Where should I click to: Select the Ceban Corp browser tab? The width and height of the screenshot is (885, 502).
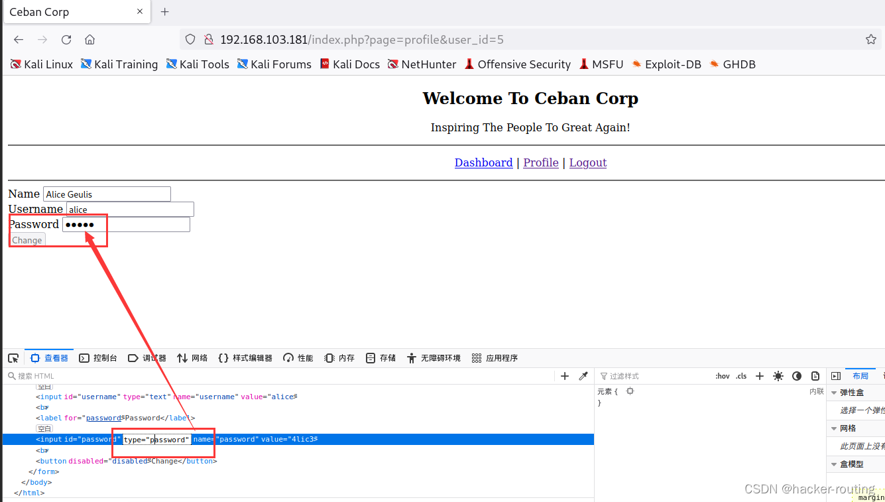[x=77, y=12]
